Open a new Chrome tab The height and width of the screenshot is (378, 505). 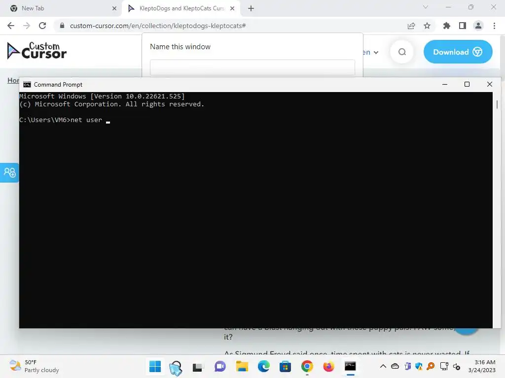click(x=251, y=8)
